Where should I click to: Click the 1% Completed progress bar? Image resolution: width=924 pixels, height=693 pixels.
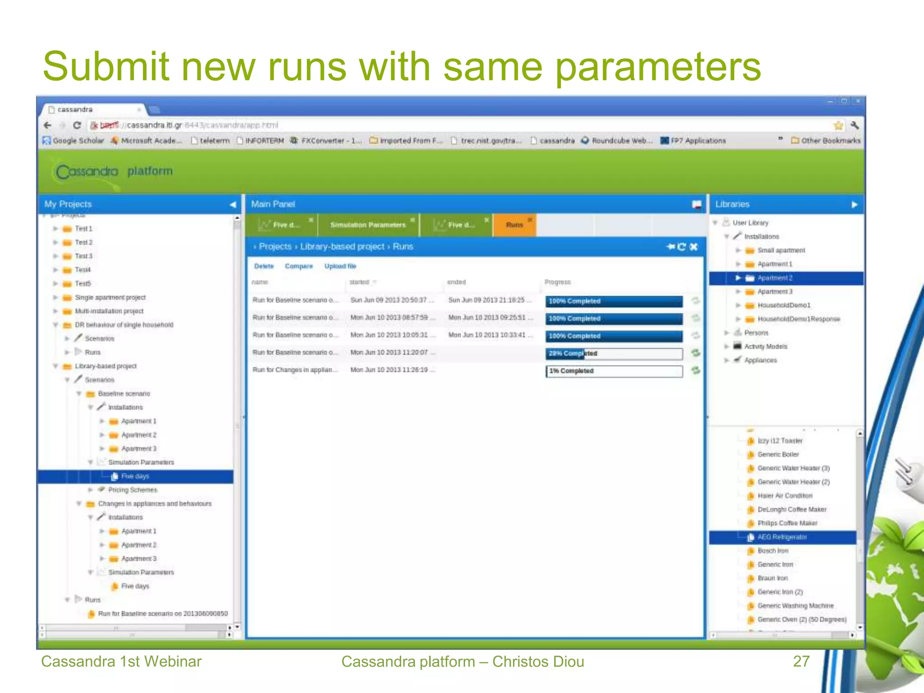click(x=614, y=371)
